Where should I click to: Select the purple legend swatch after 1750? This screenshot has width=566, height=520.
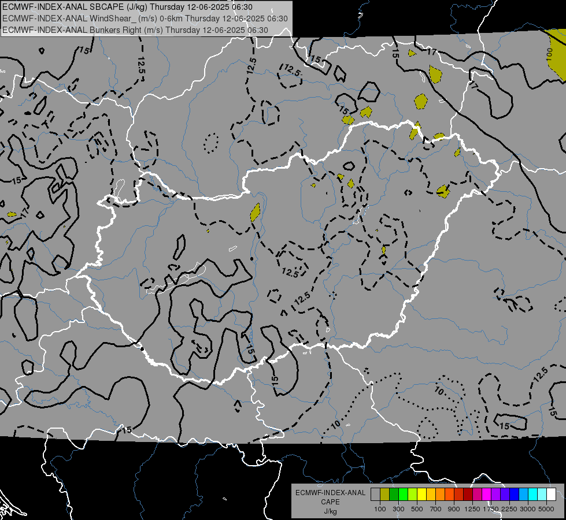tap(496, 494)
